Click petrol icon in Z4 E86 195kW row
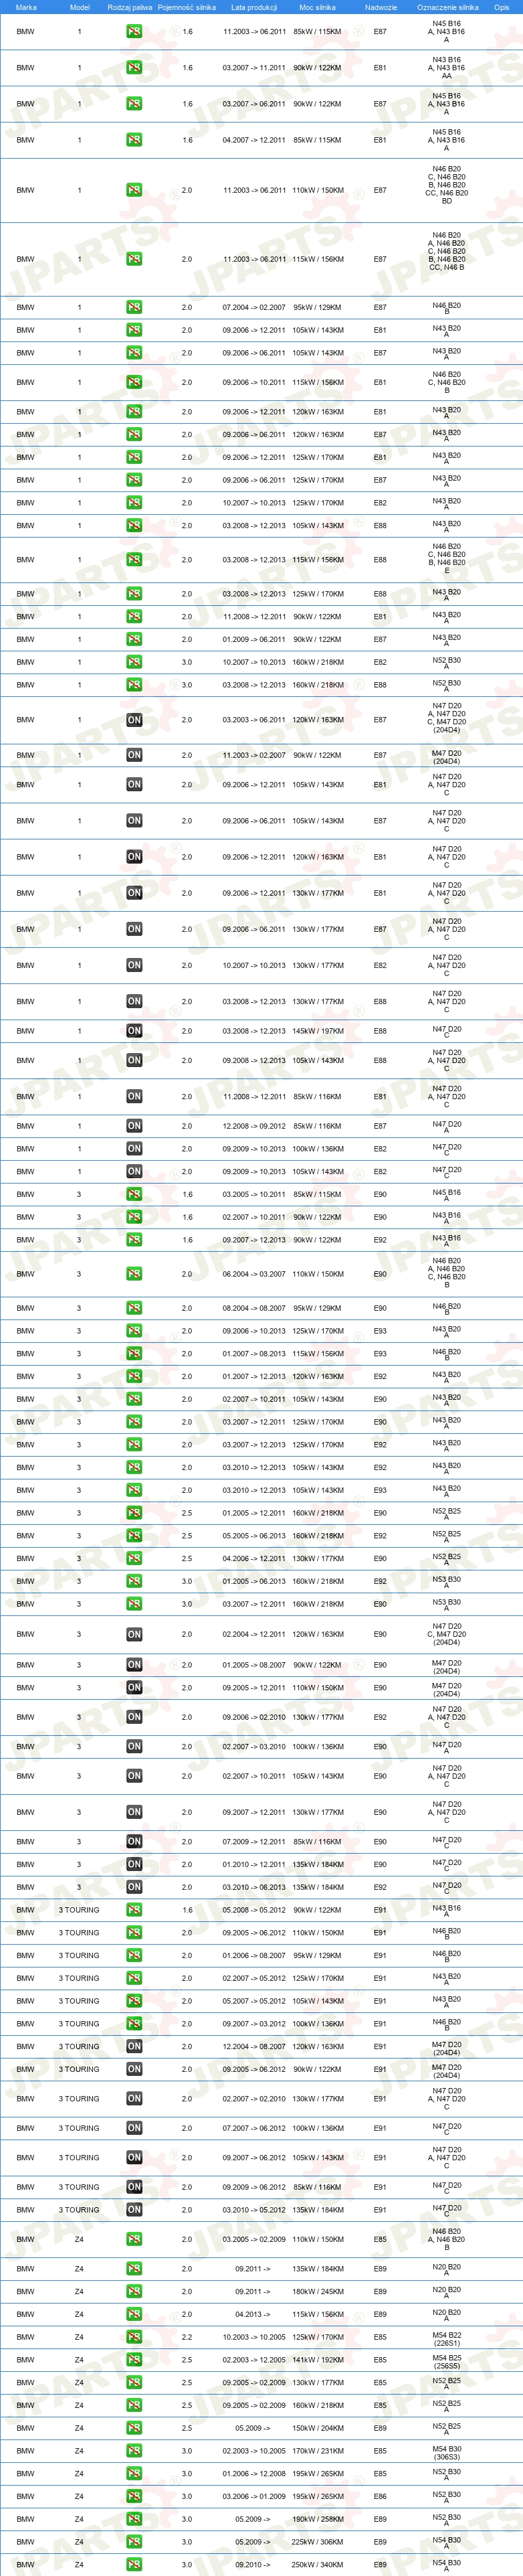Screen dimensions: 523x2576 pyautogui.click(x=134, y=2496)
